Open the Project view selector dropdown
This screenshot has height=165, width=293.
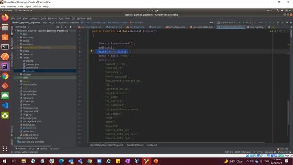tap(22, 27)
